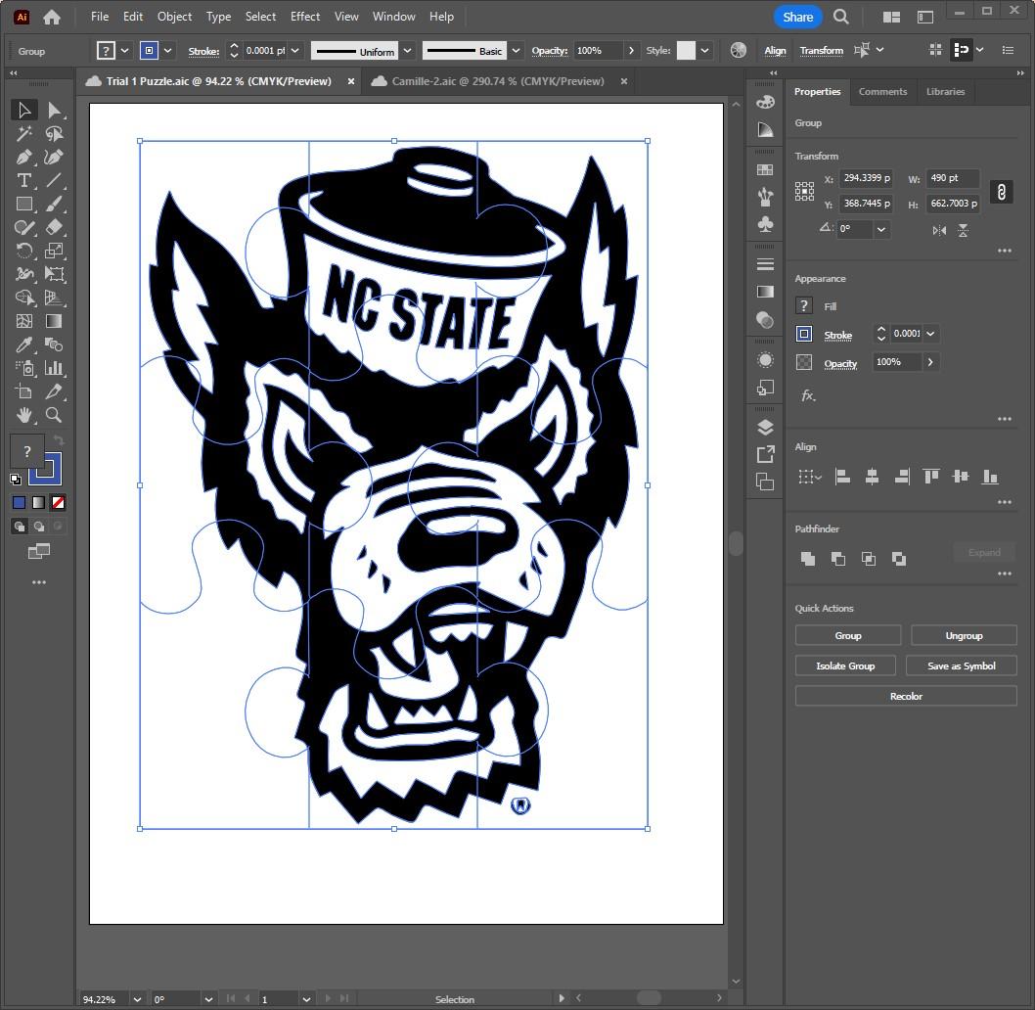This screenshot has height=1010, width=1035.
Task: Toggle the Recolor Artwork wheel icon
Action: tap(739, 50)
